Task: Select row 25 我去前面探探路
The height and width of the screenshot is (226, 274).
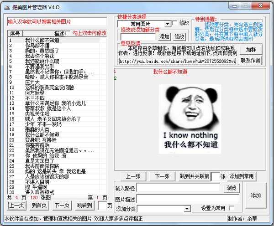Action: coord(57,166)
